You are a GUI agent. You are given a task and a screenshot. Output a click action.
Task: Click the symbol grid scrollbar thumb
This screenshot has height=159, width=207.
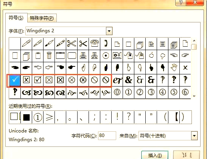click(194, 47)
